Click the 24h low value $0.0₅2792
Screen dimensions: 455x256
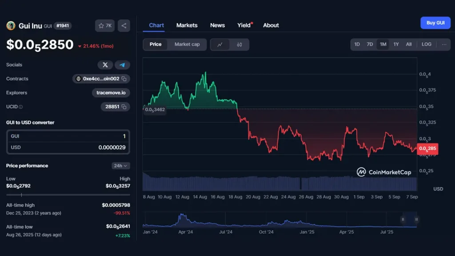point(18,186)
